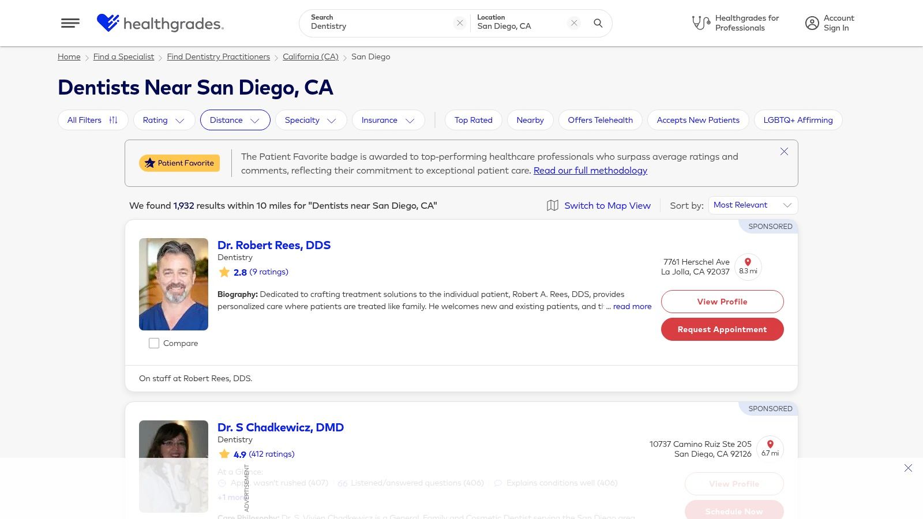Enable the Accepts New Patients filter
This screenshot has height=519, width=923.
point(698,120)
